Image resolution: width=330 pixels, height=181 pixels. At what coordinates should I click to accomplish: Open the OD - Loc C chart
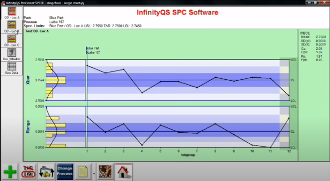[x=12, y=40]
